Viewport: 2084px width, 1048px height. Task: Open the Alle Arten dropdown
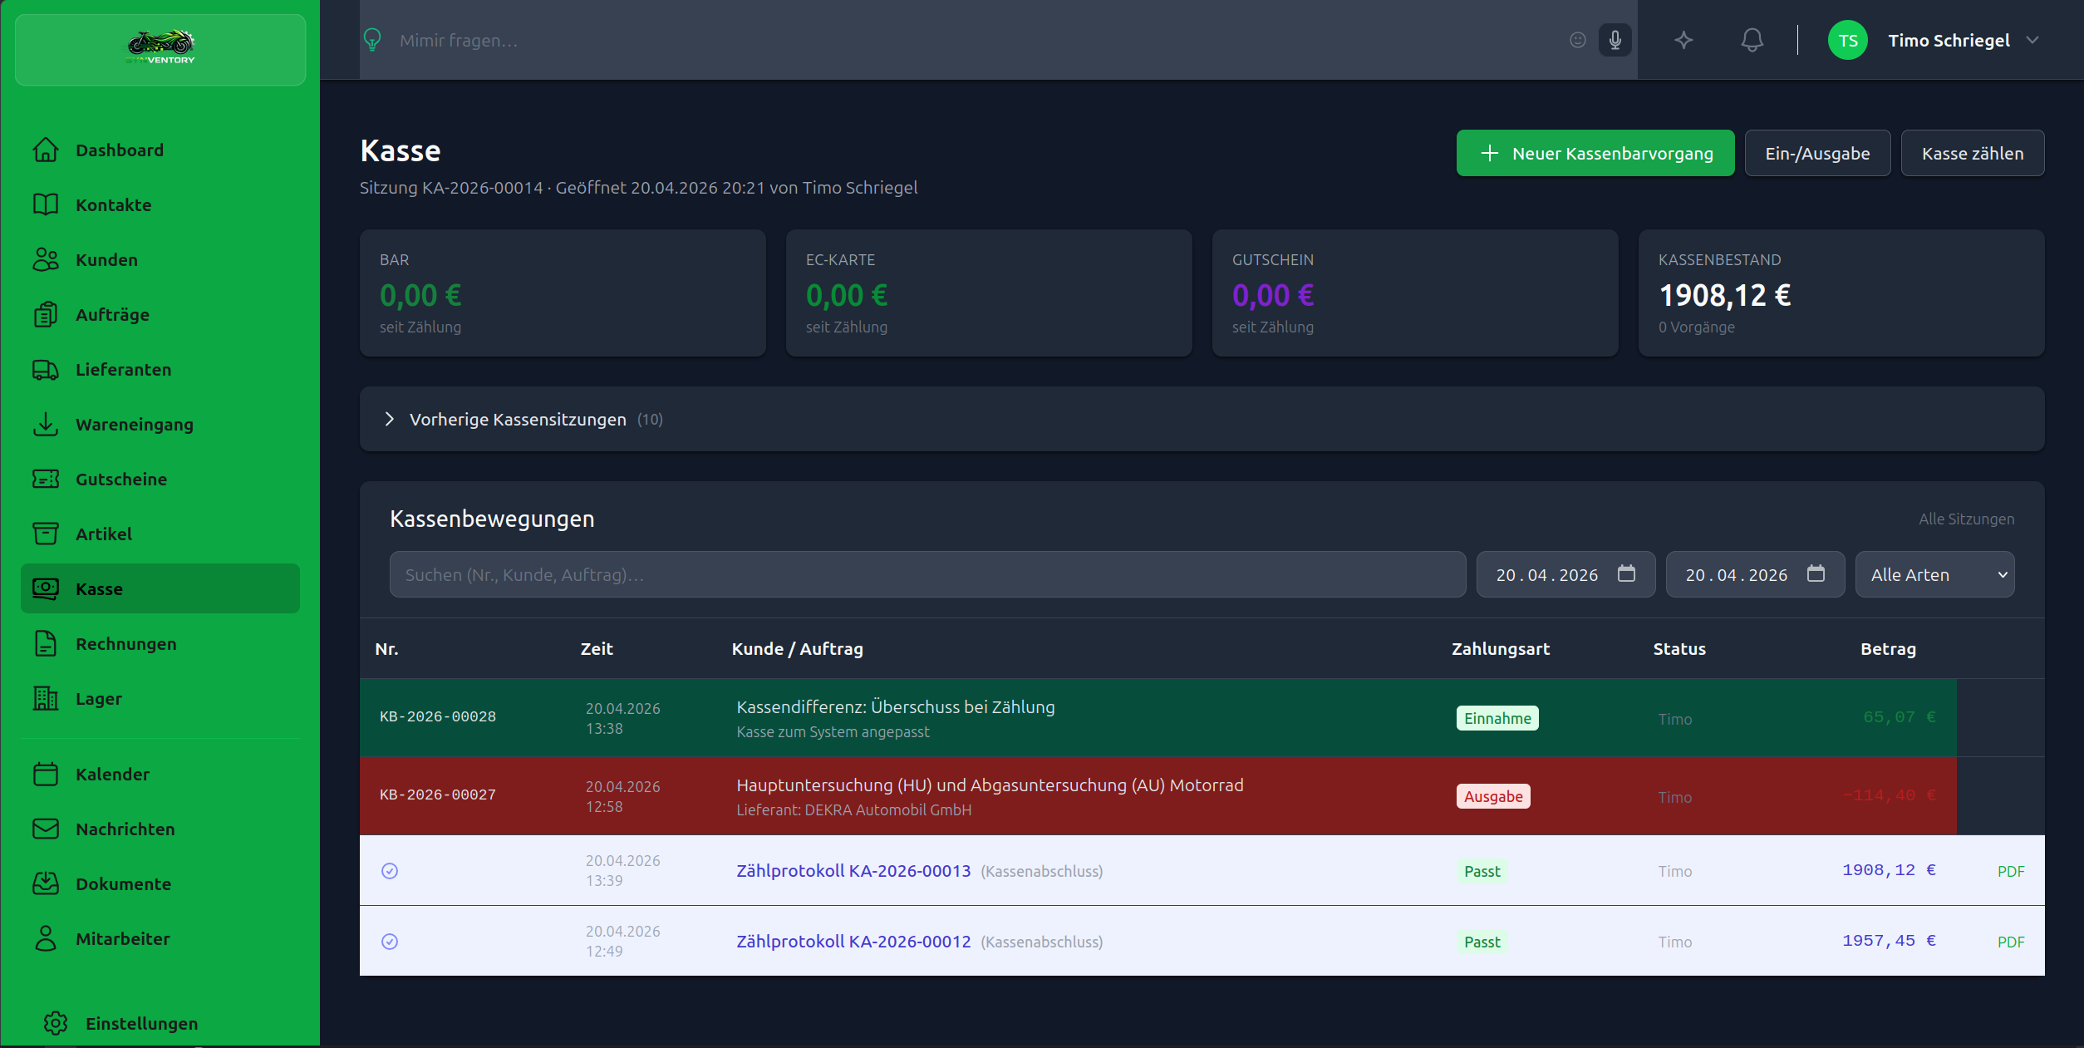1934,574
